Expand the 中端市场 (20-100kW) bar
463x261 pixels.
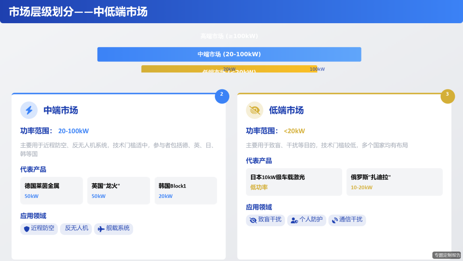229,55
